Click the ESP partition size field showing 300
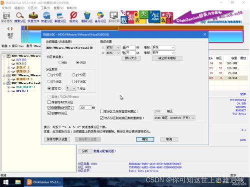Image resolution: width=250 pixels, height=187 pixels. coord(85,108)
